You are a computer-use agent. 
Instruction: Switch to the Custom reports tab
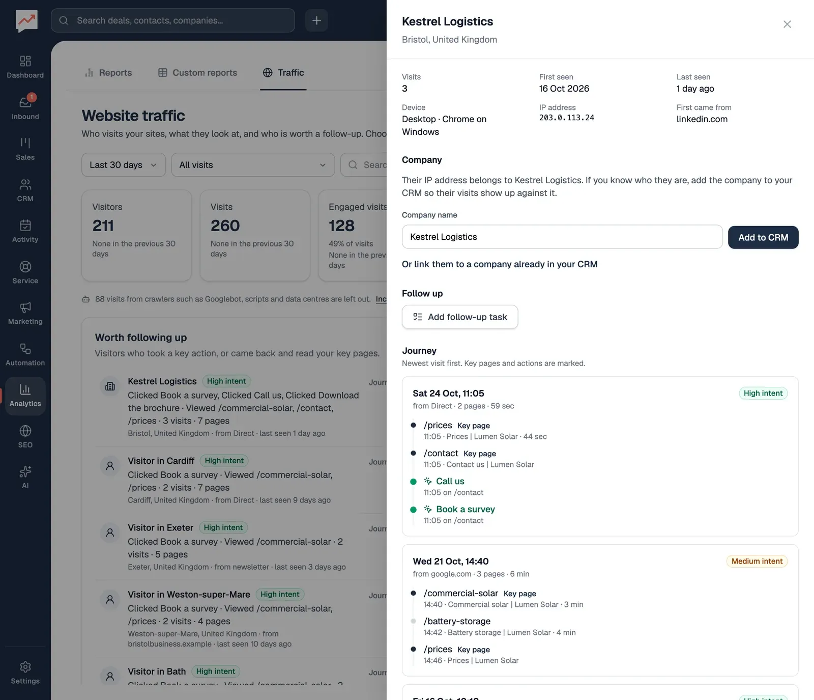[x=198, y=73]
